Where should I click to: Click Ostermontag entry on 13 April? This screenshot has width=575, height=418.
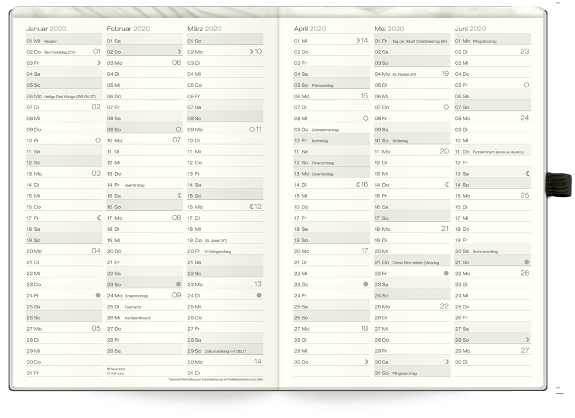[323, 174]
